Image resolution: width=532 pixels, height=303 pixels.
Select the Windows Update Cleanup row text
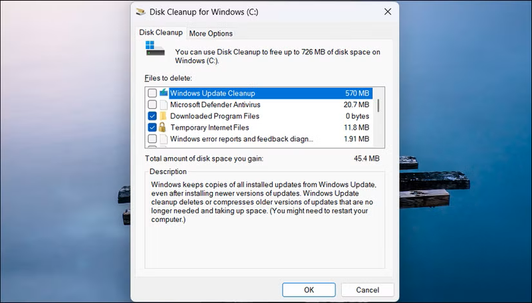pos(212,93)
